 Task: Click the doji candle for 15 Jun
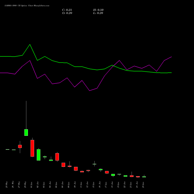point(94,164)
